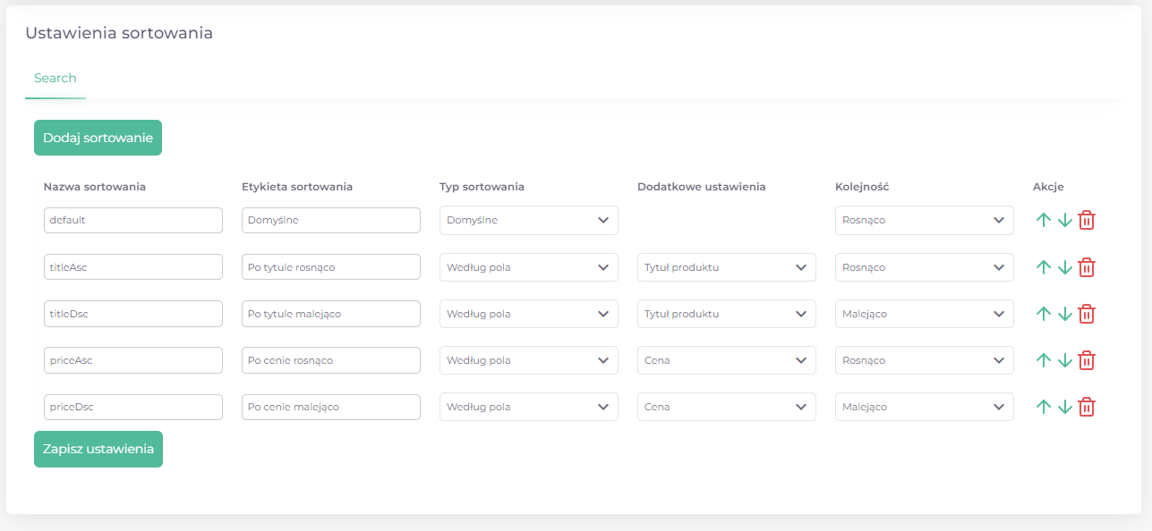This screenshot has height=531, width=1152.
Task: Remove the titleDsc row via trash icon
Action: click(1087, 314)
